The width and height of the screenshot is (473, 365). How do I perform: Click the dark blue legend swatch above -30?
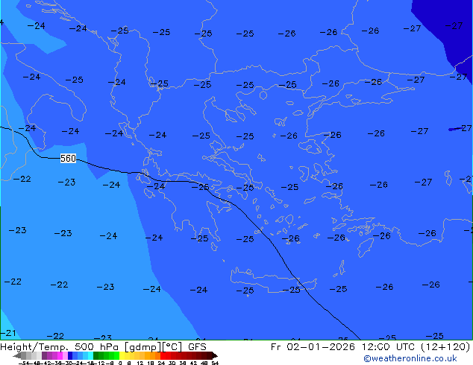[x=70, y=355]
